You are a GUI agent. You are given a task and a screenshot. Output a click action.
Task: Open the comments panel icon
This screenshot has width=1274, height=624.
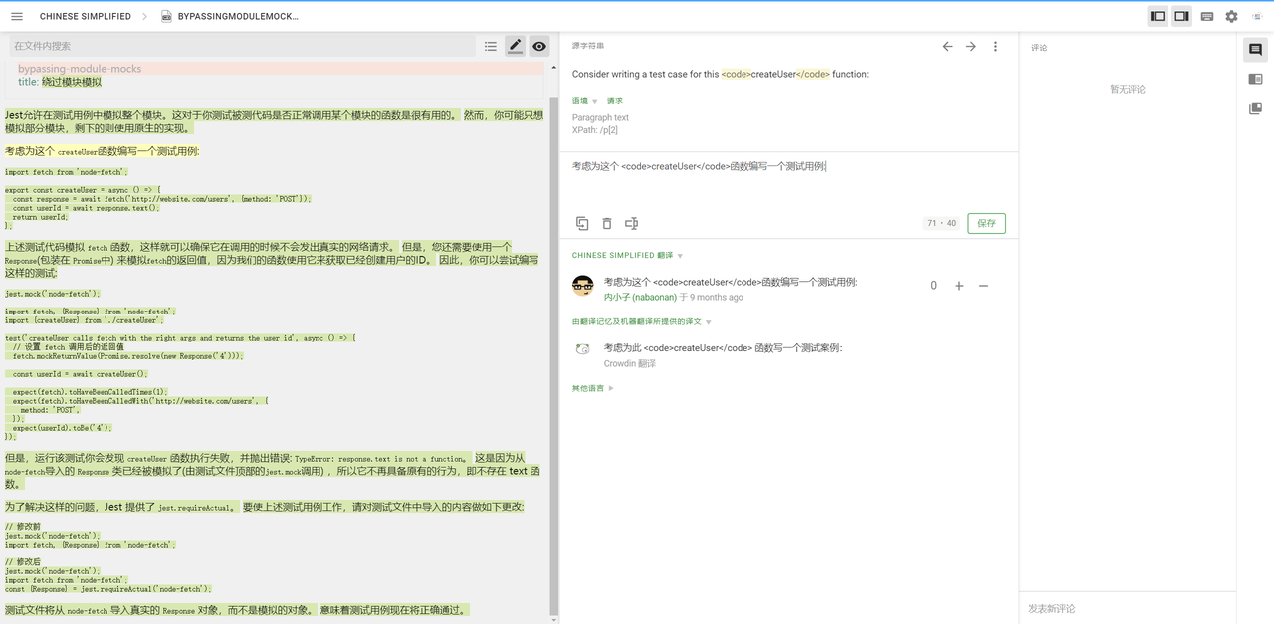click(x=1255, y=50)
